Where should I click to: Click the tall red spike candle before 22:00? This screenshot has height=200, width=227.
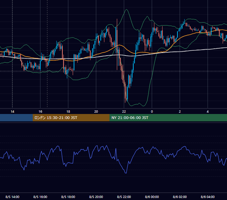117,44
